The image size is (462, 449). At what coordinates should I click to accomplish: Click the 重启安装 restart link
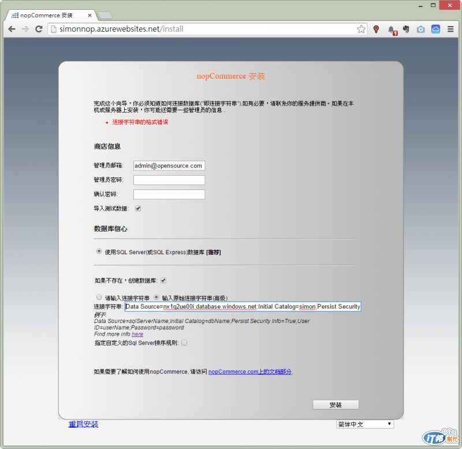83,424
